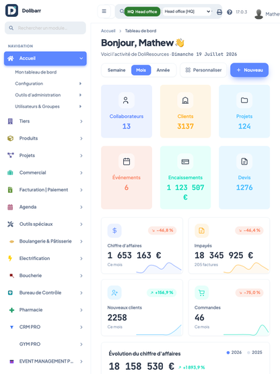Expand the Utilisateurs & Groupes submenu arrow
The width and height of the screenshot is (280, 374).
tap(80, 106)
